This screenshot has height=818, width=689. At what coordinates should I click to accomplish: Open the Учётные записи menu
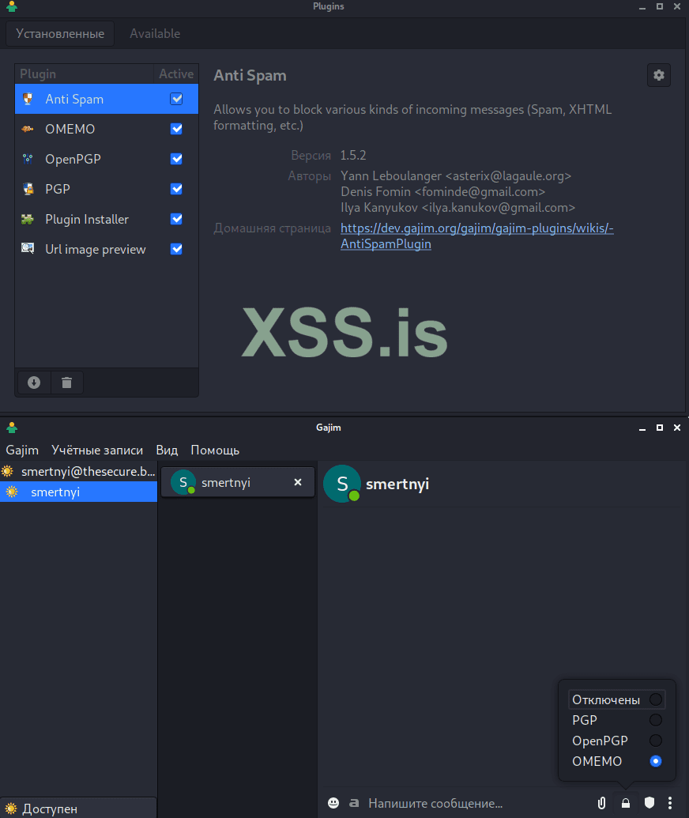(96, 450)
